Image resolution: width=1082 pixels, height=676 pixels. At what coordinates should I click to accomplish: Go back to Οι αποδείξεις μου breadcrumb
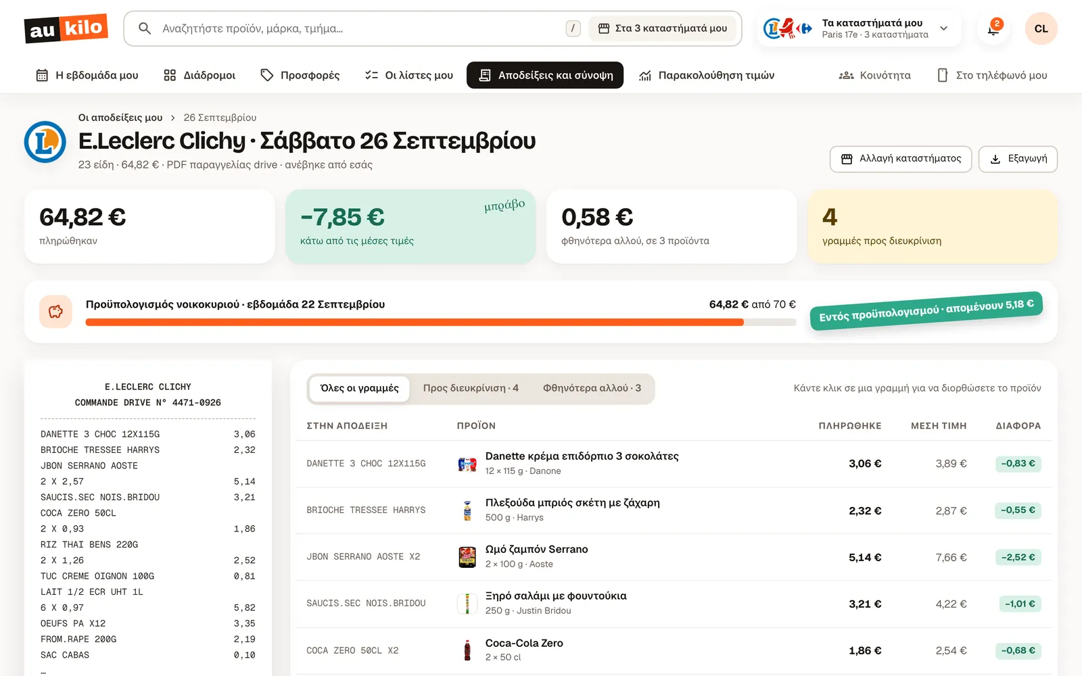120,118
